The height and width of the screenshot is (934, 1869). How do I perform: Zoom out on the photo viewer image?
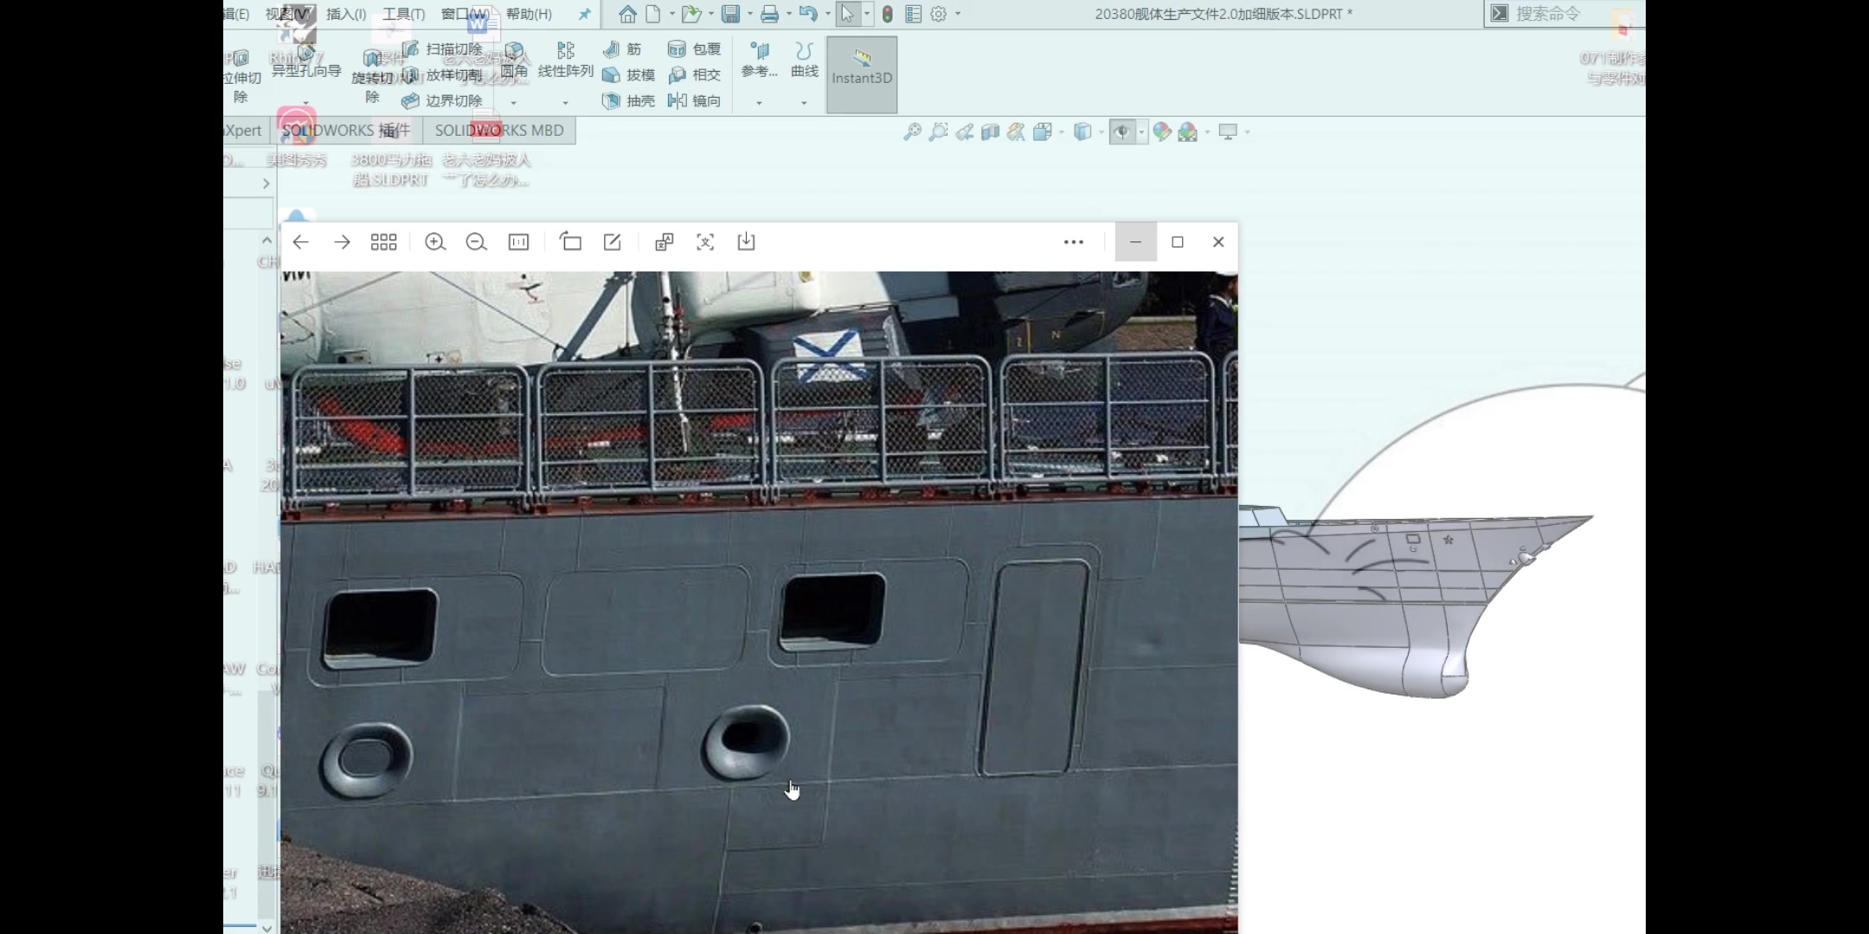(x=476, y=242)
